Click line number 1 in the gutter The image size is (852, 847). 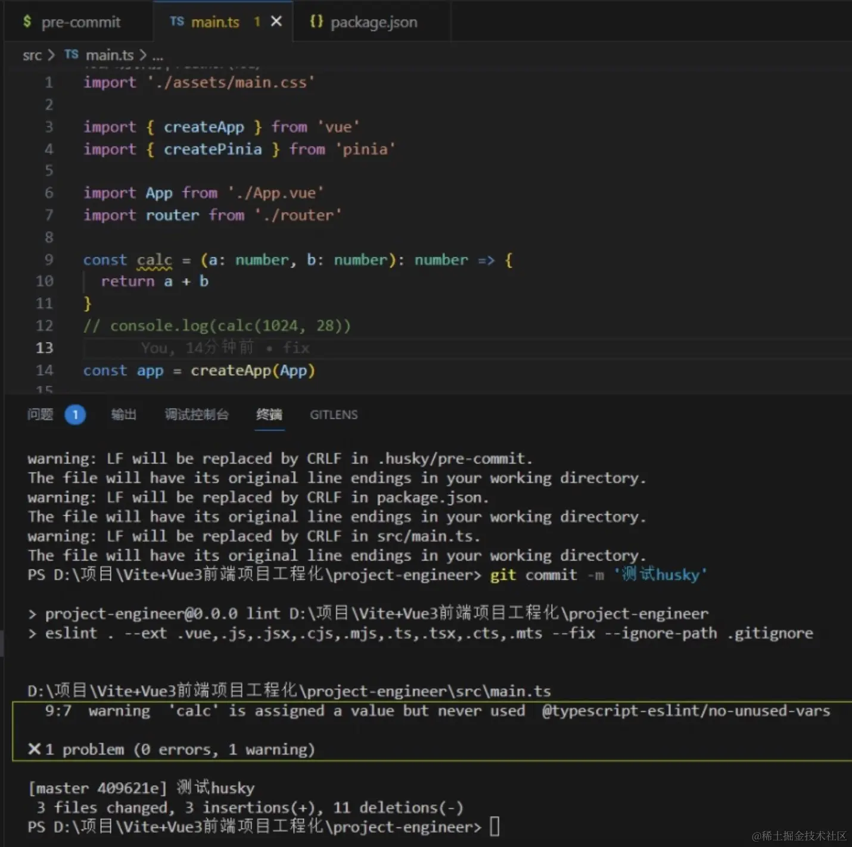click(x=49, y=82)
